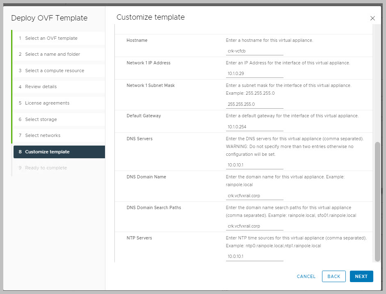386x294 pixels.
Task: Cancel the OVF deployment wizard
Action: (306, 276)
